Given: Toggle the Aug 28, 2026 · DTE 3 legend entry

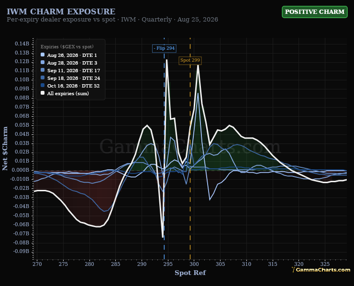Looking at the screenshot, I should pyautogui.click(x=69, y=63).
